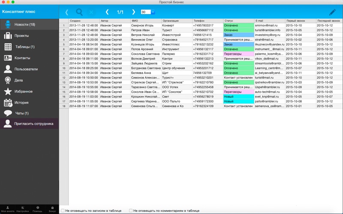Toggle Не оповещать по комментариям в таблице
The image size is (343, 214).
click(x=131, y=211)
